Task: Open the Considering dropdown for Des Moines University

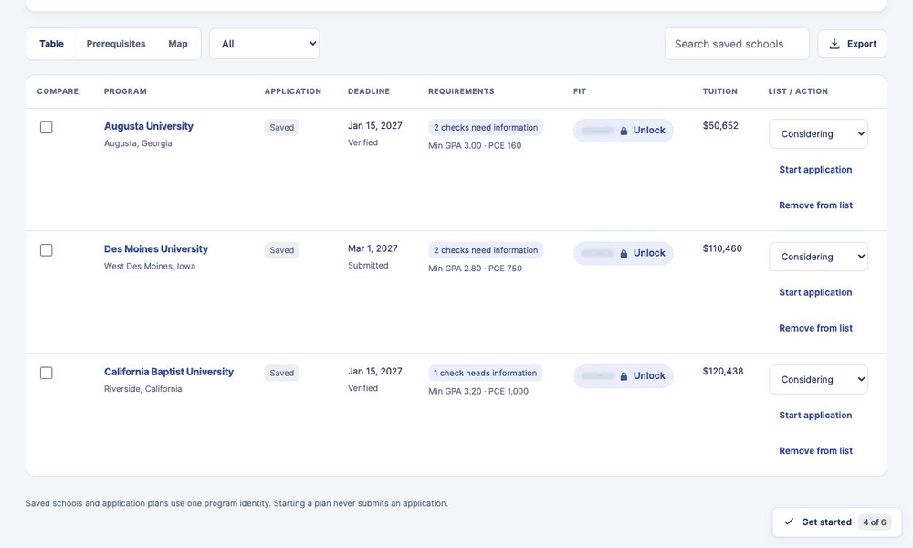Action: pyautogui.click(x=818, y=257)
